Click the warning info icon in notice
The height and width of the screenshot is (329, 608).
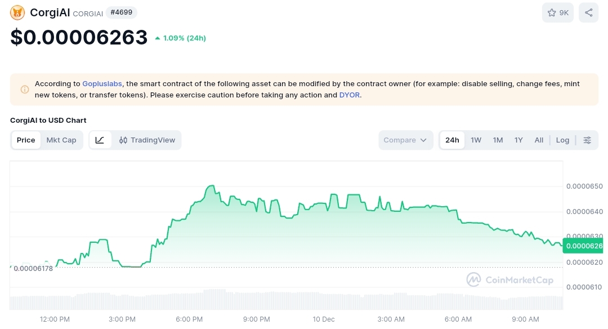coord(24,90)
